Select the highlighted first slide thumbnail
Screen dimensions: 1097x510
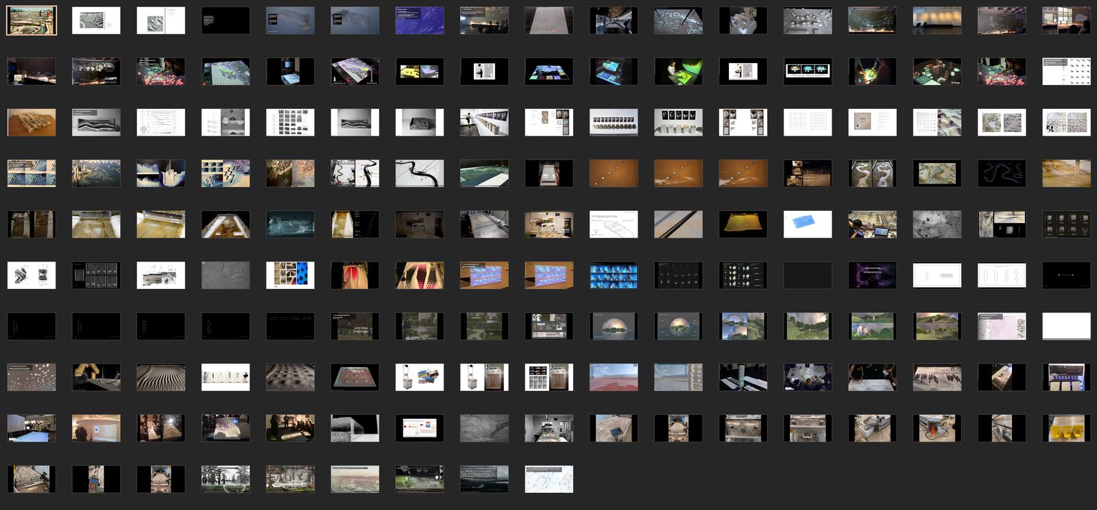(x=32, y=21)
